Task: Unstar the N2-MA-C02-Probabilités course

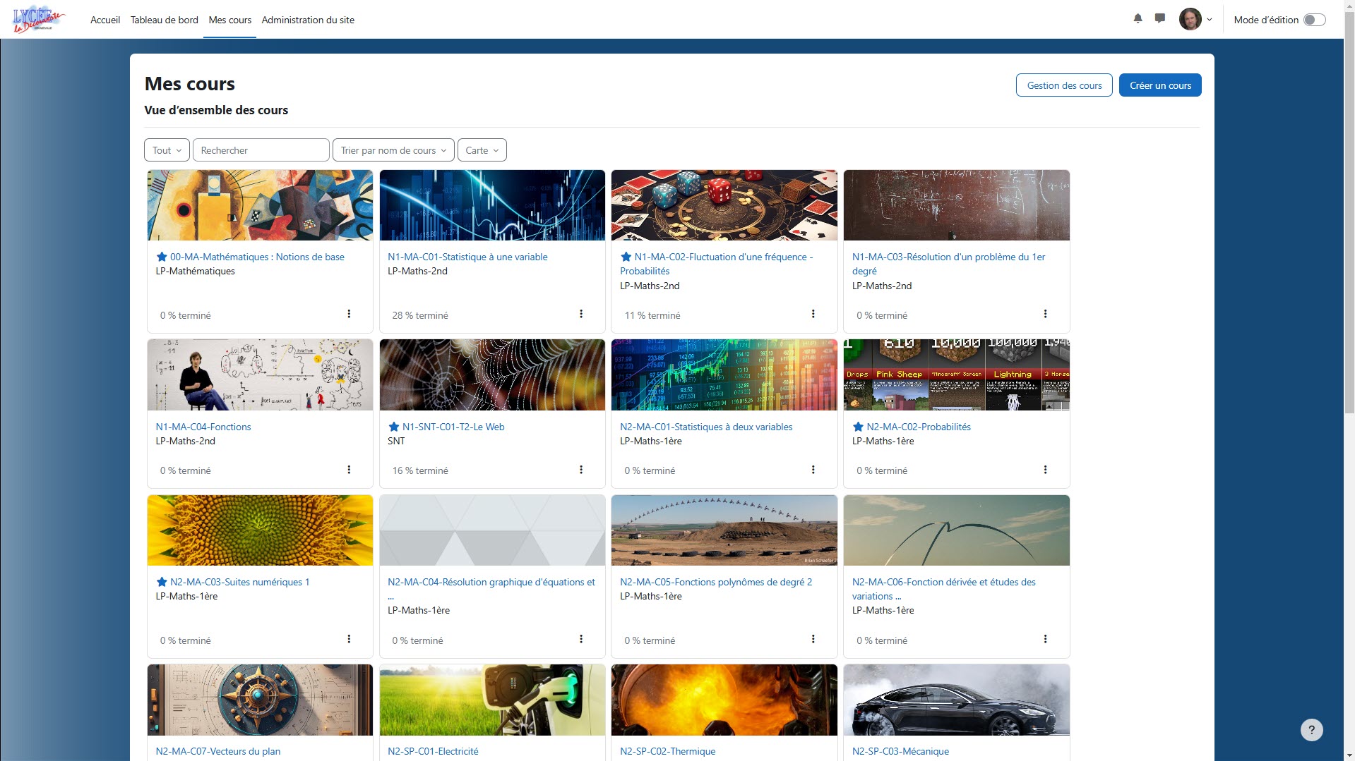Action: coord(858,427)
